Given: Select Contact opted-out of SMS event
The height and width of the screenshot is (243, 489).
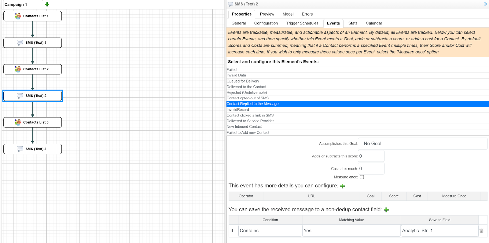Looking at the screenshot, I should click(x=358, y=98).
